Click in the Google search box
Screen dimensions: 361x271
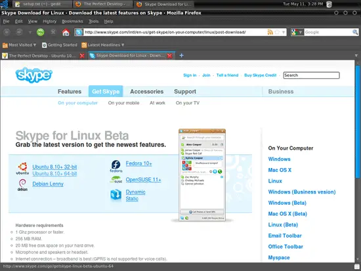tap(328, 32)
